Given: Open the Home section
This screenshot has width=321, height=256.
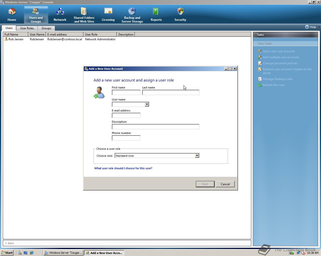Looking at the screenshot, I should point(12,14).
